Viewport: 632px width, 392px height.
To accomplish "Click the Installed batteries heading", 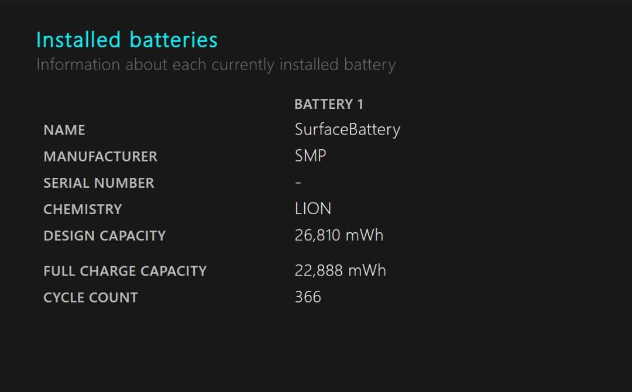I will (x=126, y=40).
